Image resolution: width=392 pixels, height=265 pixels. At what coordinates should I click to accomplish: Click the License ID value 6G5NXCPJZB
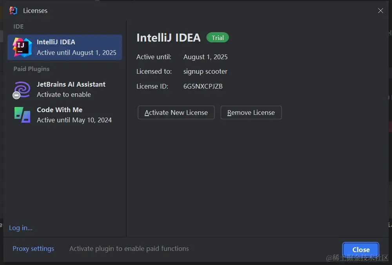[x=203, y=86]
